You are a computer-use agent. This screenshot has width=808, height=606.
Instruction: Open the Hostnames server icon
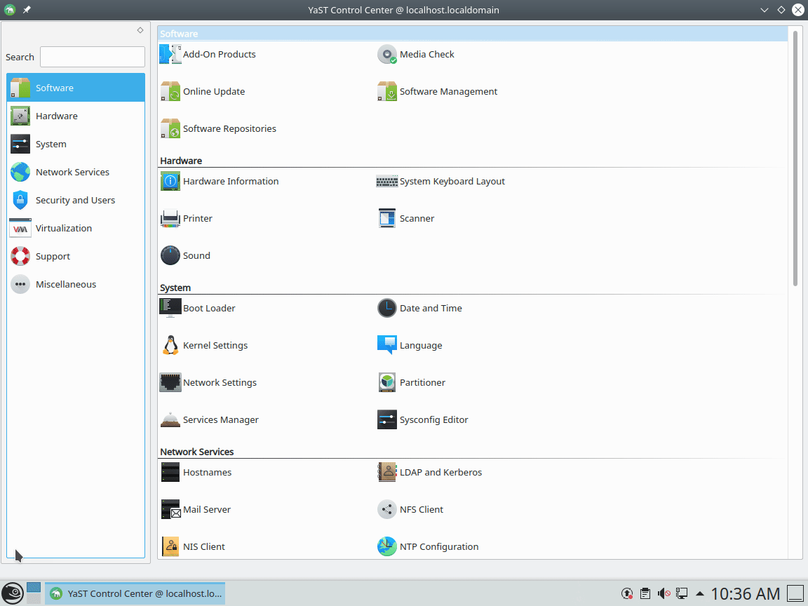tap(170, 471)
